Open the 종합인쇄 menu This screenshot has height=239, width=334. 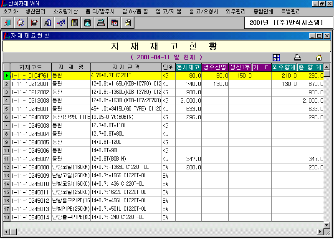tap(263, 11)
